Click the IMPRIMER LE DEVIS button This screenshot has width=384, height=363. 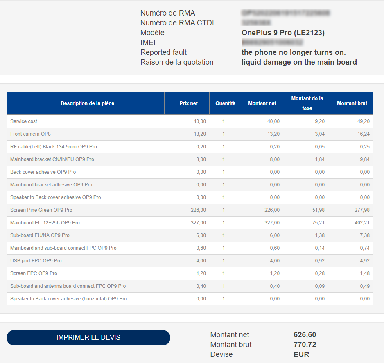[88, 337]
